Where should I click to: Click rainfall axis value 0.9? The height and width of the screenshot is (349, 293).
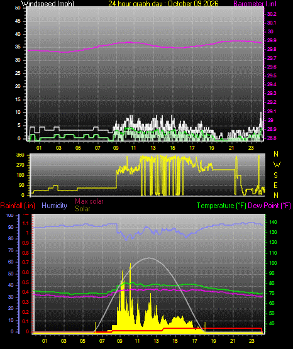click(x=26, y=243)
